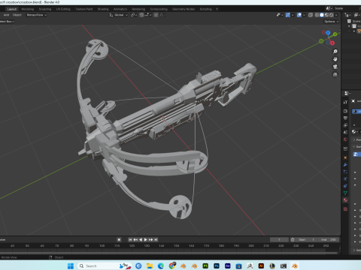
Task: Click the zoom view magnifier icon
Action: click(x=335, y=52)
